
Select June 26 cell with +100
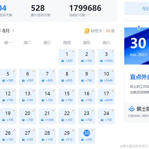8,136
